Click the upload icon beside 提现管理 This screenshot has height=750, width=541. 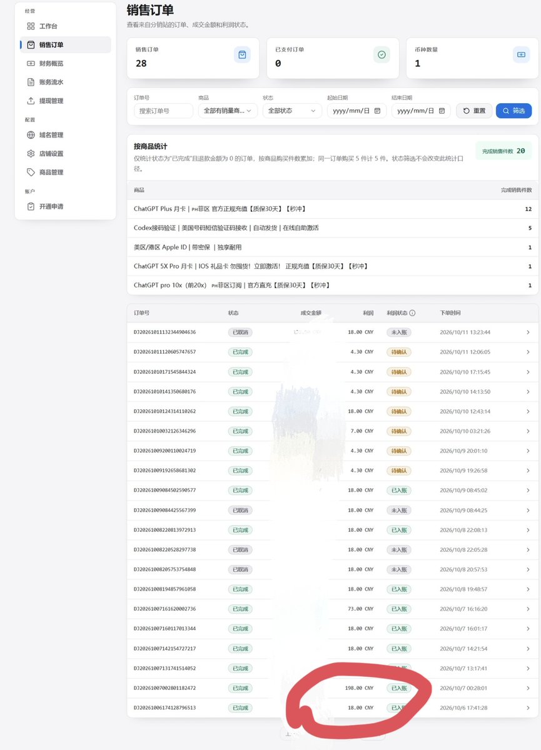pyautogui.click(x=31, y=101)
